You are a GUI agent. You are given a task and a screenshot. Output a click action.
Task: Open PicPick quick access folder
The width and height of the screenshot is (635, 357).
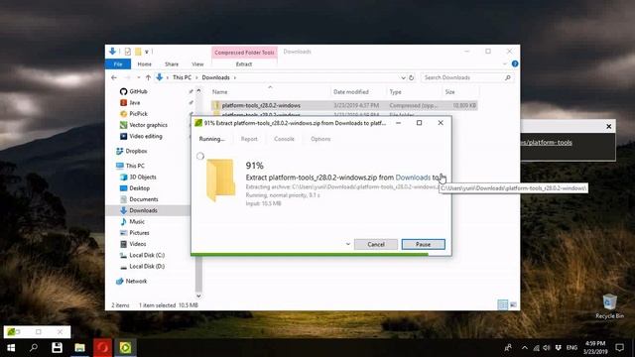click(138, 114)
